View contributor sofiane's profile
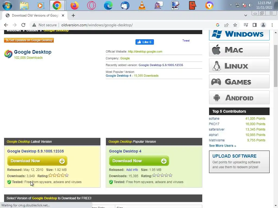 coord(214,119)
